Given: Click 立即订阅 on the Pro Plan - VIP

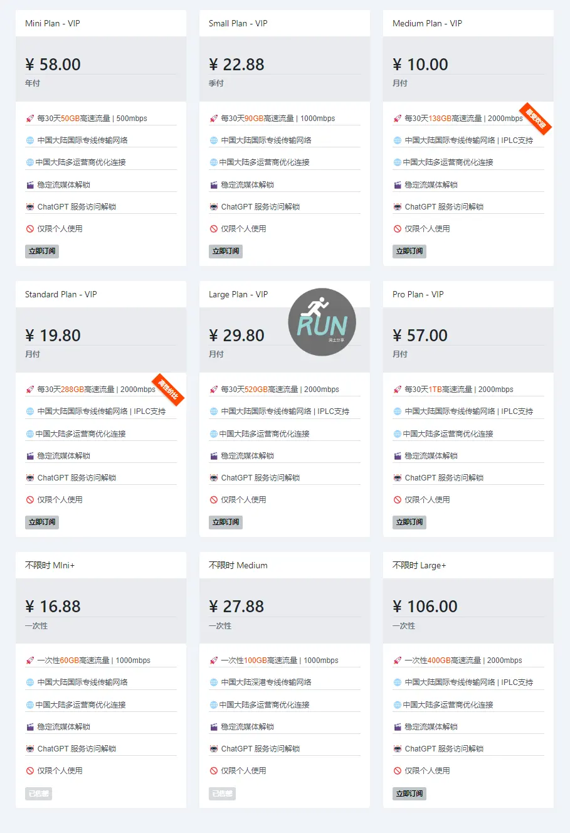Looking at the screenshot, I should (x=409, y=523).
